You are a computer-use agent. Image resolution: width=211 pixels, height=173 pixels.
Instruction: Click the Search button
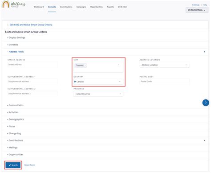pos(13,165)
